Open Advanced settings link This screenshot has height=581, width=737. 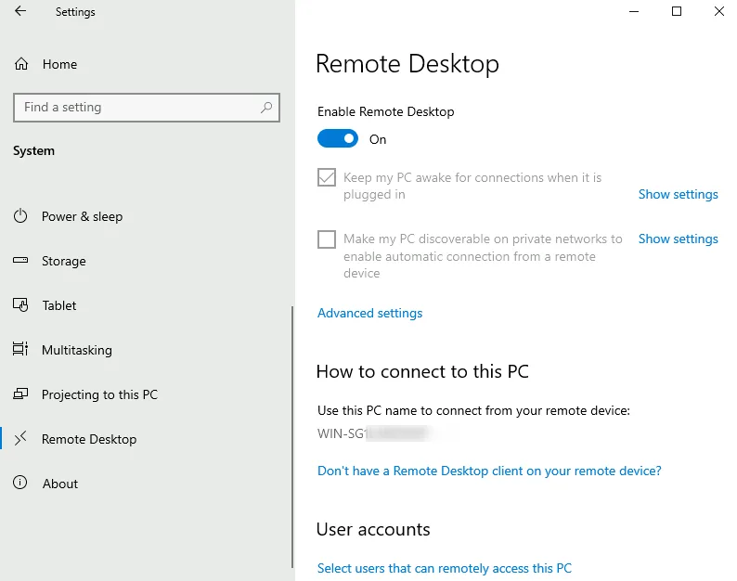click(369, 313)
